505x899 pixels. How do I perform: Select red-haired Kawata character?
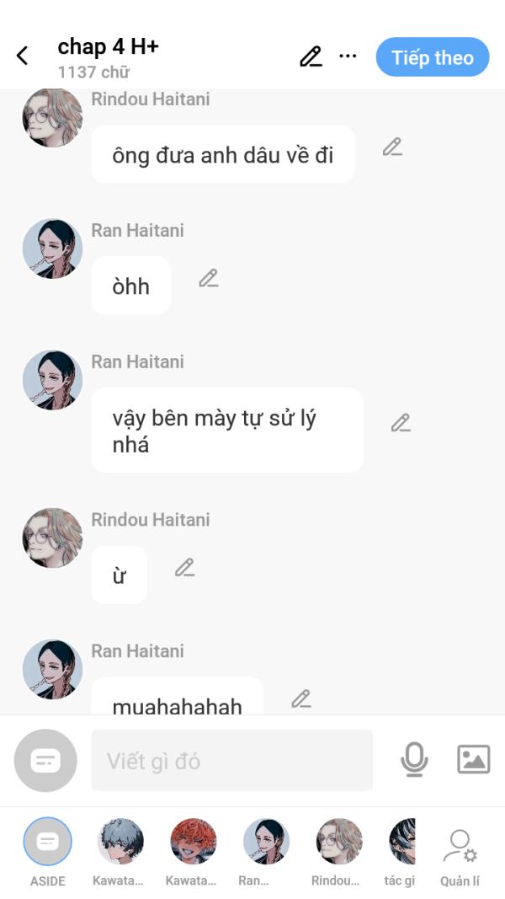193,843
